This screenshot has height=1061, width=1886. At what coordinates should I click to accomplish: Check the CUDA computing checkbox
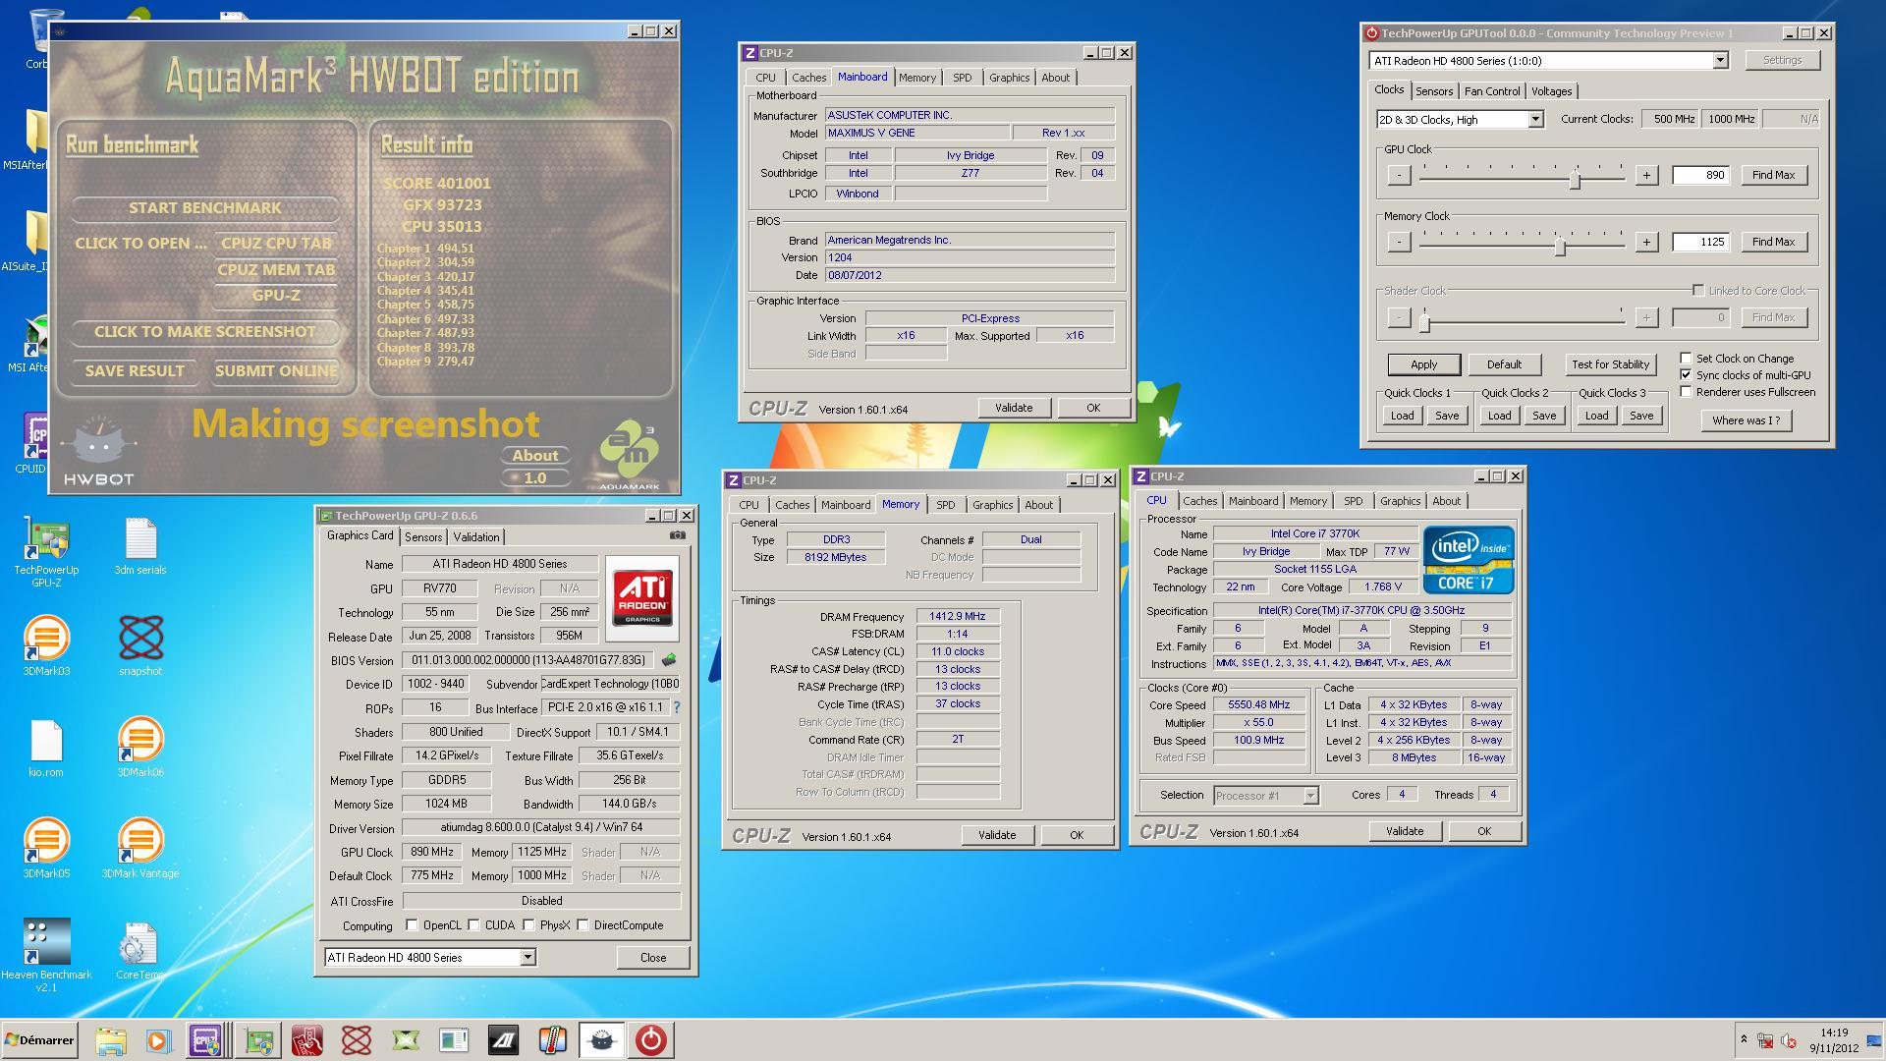(x=473, y=925)
